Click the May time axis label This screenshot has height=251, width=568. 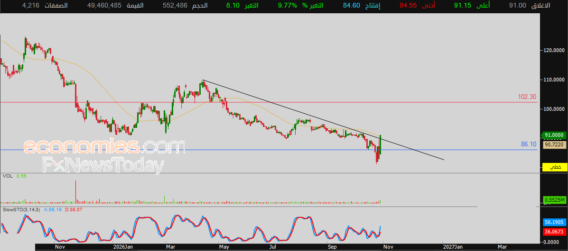pyautogui.click(x=224, y=247)
